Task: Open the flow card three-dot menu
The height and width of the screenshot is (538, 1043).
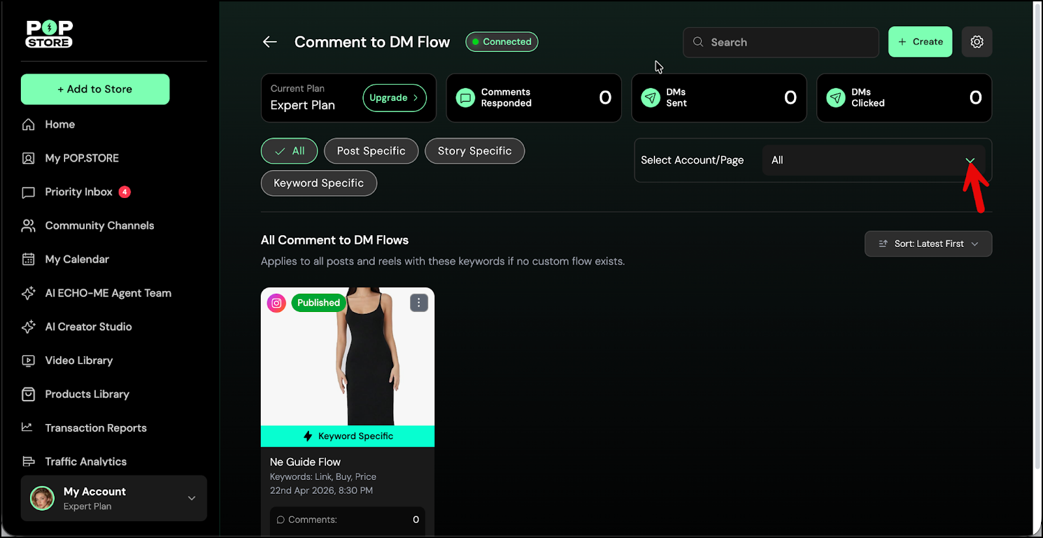Action: [x=419, y=303]
